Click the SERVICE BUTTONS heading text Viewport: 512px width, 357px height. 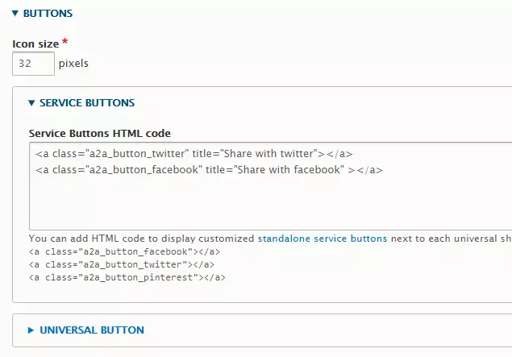[87, 103]
